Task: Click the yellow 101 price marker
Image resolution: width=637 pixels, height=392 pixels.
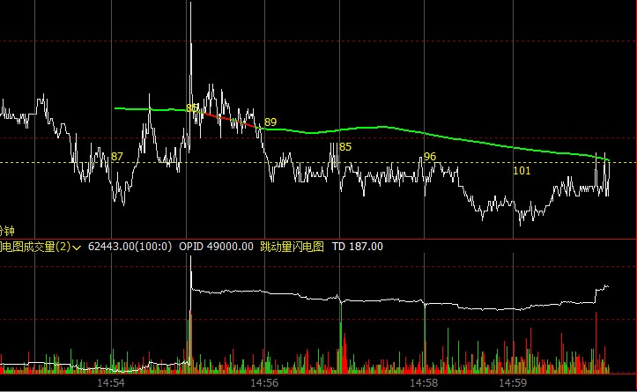Action: (x=522, y=171)
